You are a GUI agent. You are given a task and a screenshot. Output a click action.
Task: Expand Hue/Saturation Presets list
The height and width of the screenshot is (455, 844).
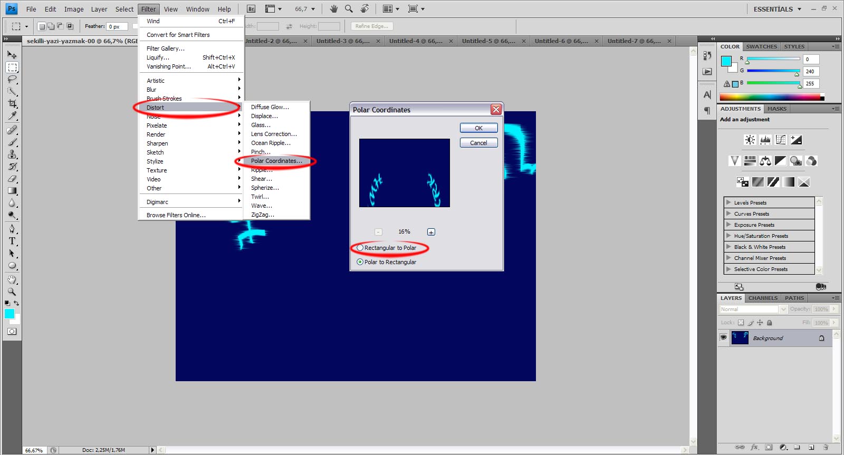728,236
